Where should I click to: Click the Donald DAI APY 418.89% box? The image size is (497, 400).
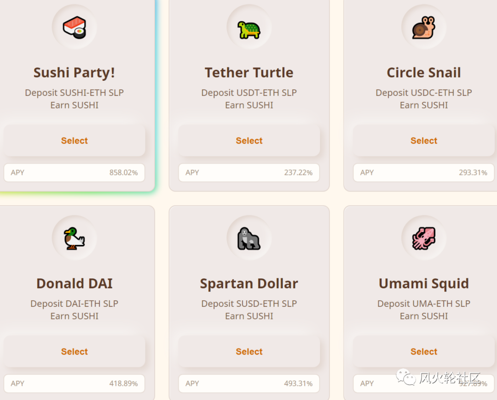[x=74, y=383]
